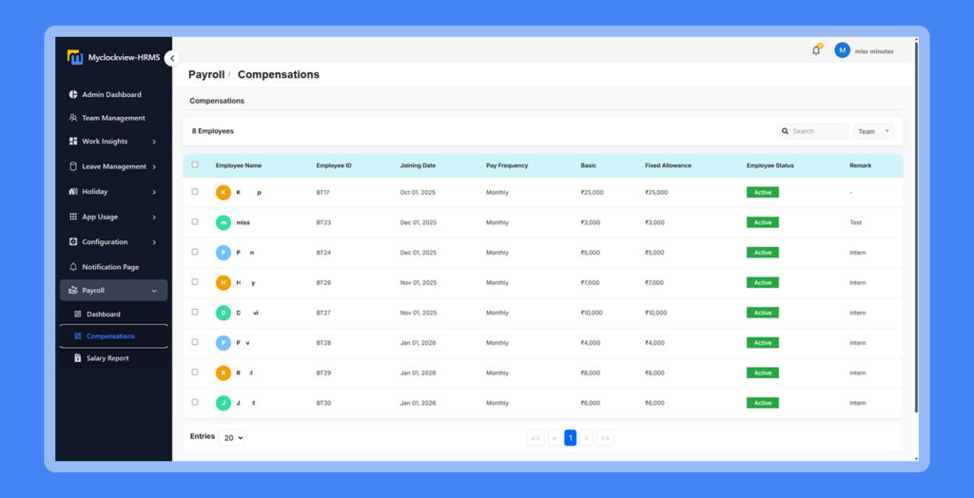Click the ₹10,000 Basic value for BT27
Screen dimensions: 974x498
coord(592,313)
